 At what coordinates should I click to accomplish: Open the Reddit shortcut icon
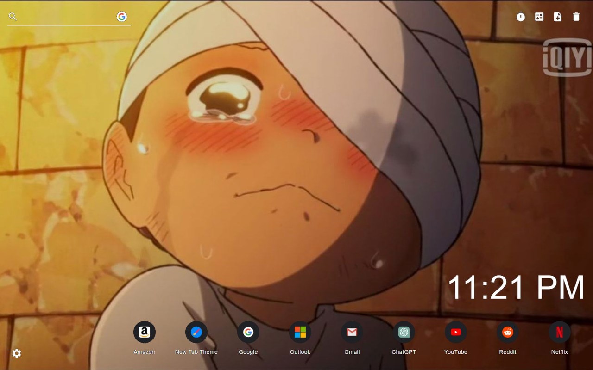point(508,332)
